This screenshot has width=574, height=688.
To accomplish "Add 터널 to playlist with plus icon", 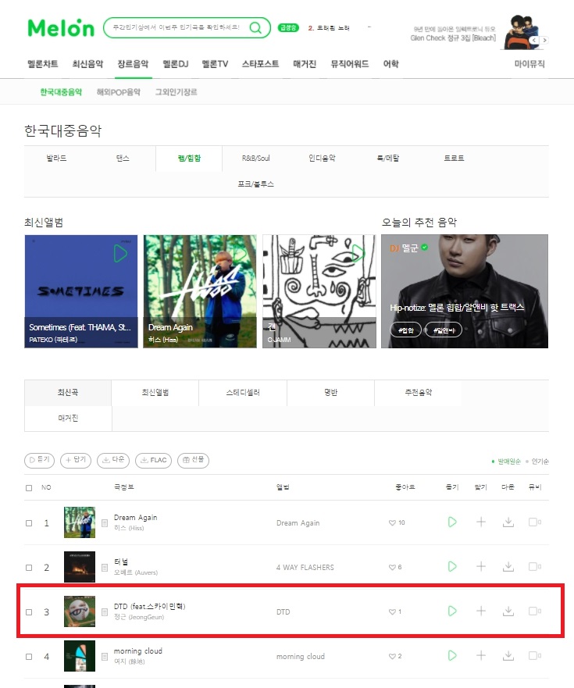I will [481, 566].
